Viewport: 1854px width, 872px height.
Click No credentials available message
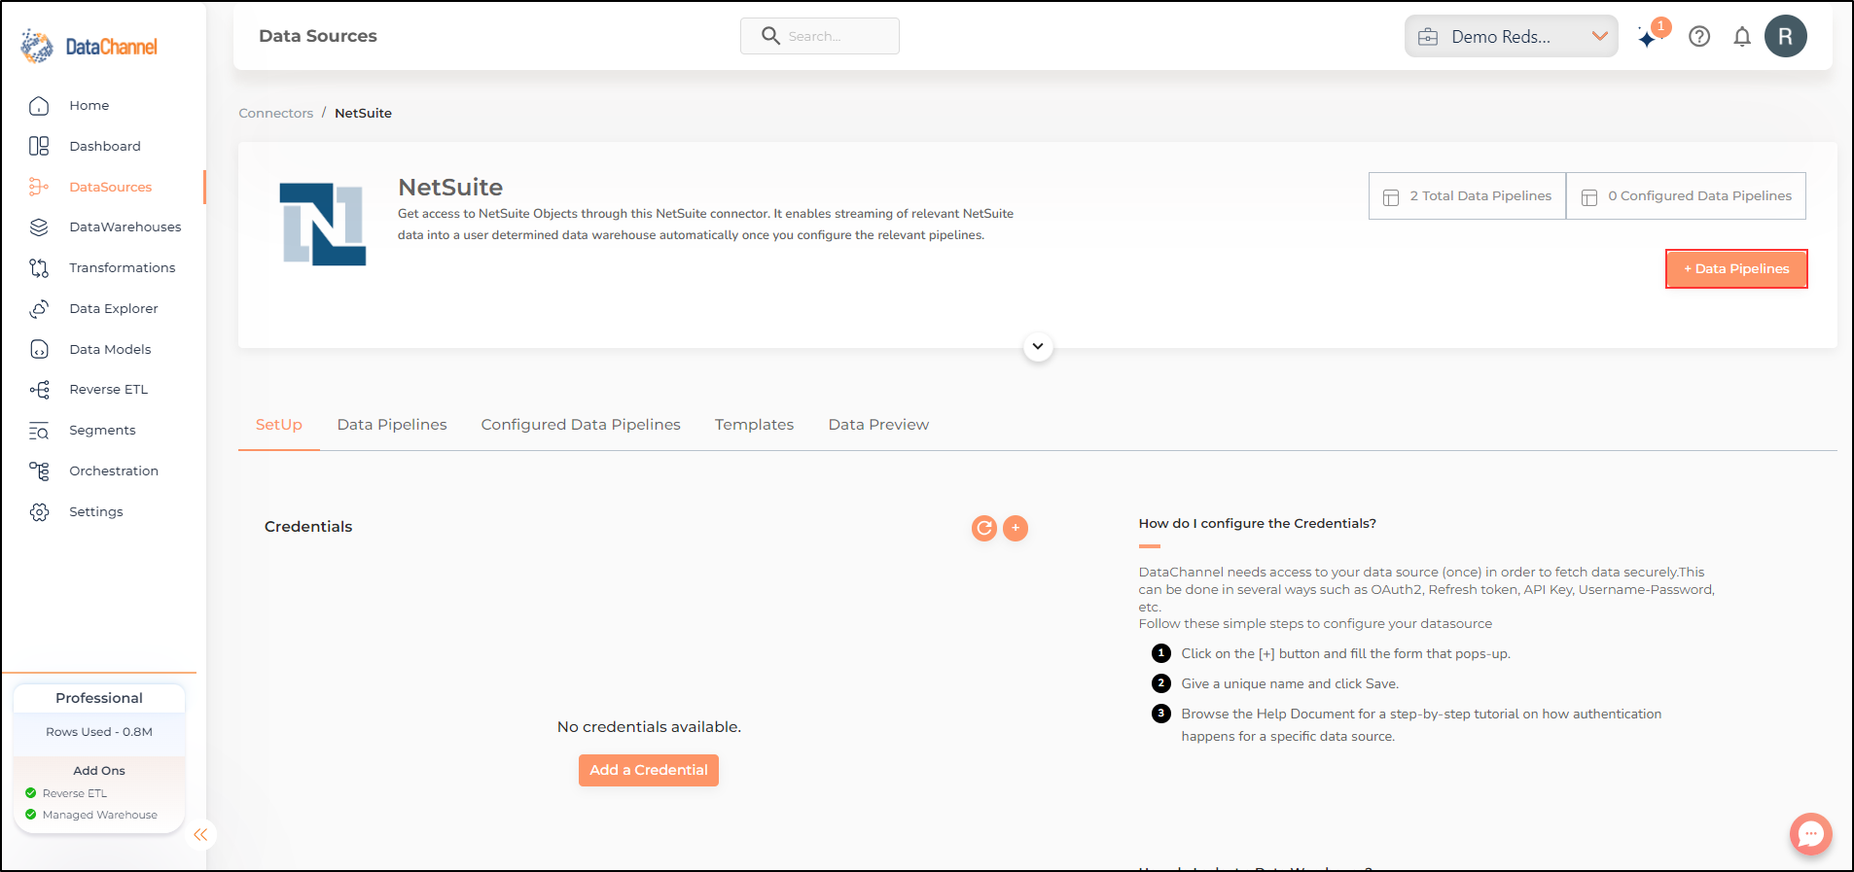(x=649, y=727)
